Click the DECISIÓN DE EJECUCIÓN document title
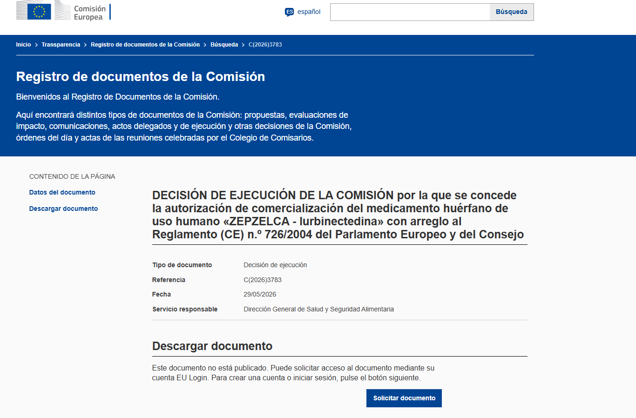 [338, 215]
